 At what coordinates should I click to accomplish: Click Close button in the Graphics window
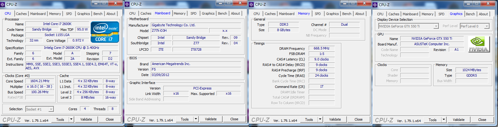(x=482, y=120)
